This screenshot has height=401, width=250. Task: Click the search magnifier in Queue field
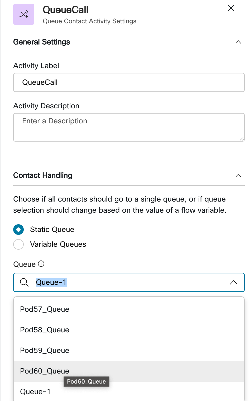pos(24,282)
